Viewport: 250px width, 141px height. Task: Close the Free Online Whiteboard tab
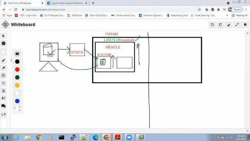(x=43, y=3)
